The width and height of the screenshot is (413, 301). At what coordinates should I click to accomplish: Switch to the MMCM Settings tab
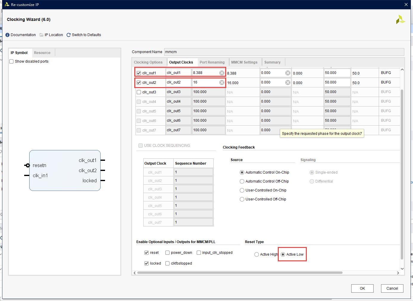244,62
